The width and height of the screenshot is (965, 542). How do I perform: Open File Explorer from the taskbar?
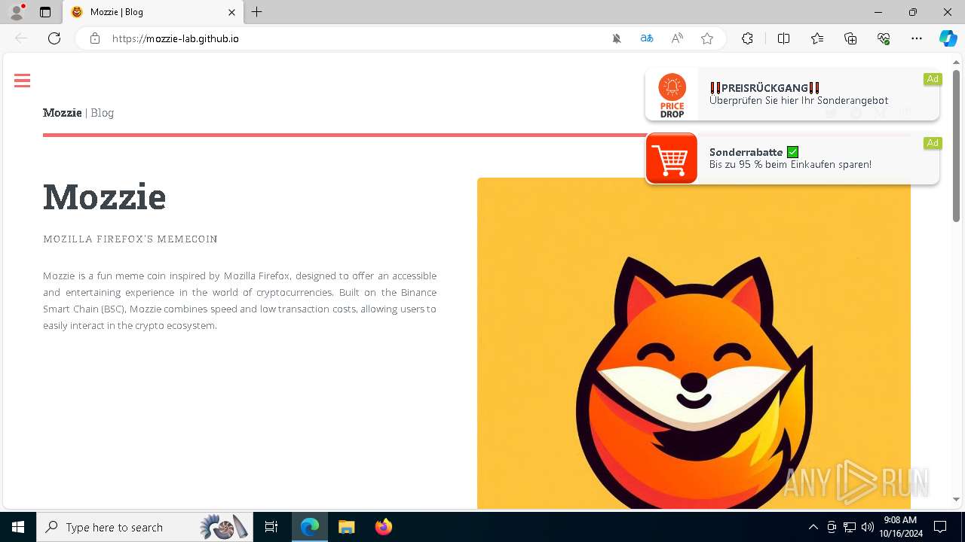pos(346,527)
